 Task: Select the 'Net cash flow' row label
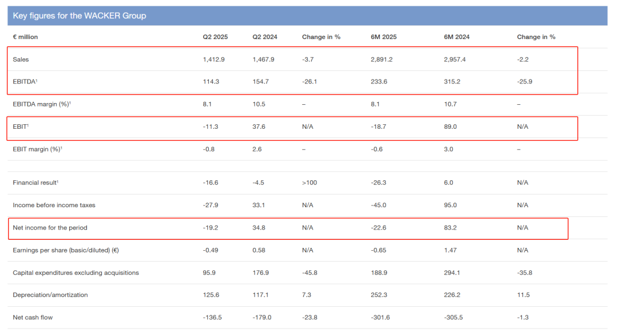click(x=33, y=318)
